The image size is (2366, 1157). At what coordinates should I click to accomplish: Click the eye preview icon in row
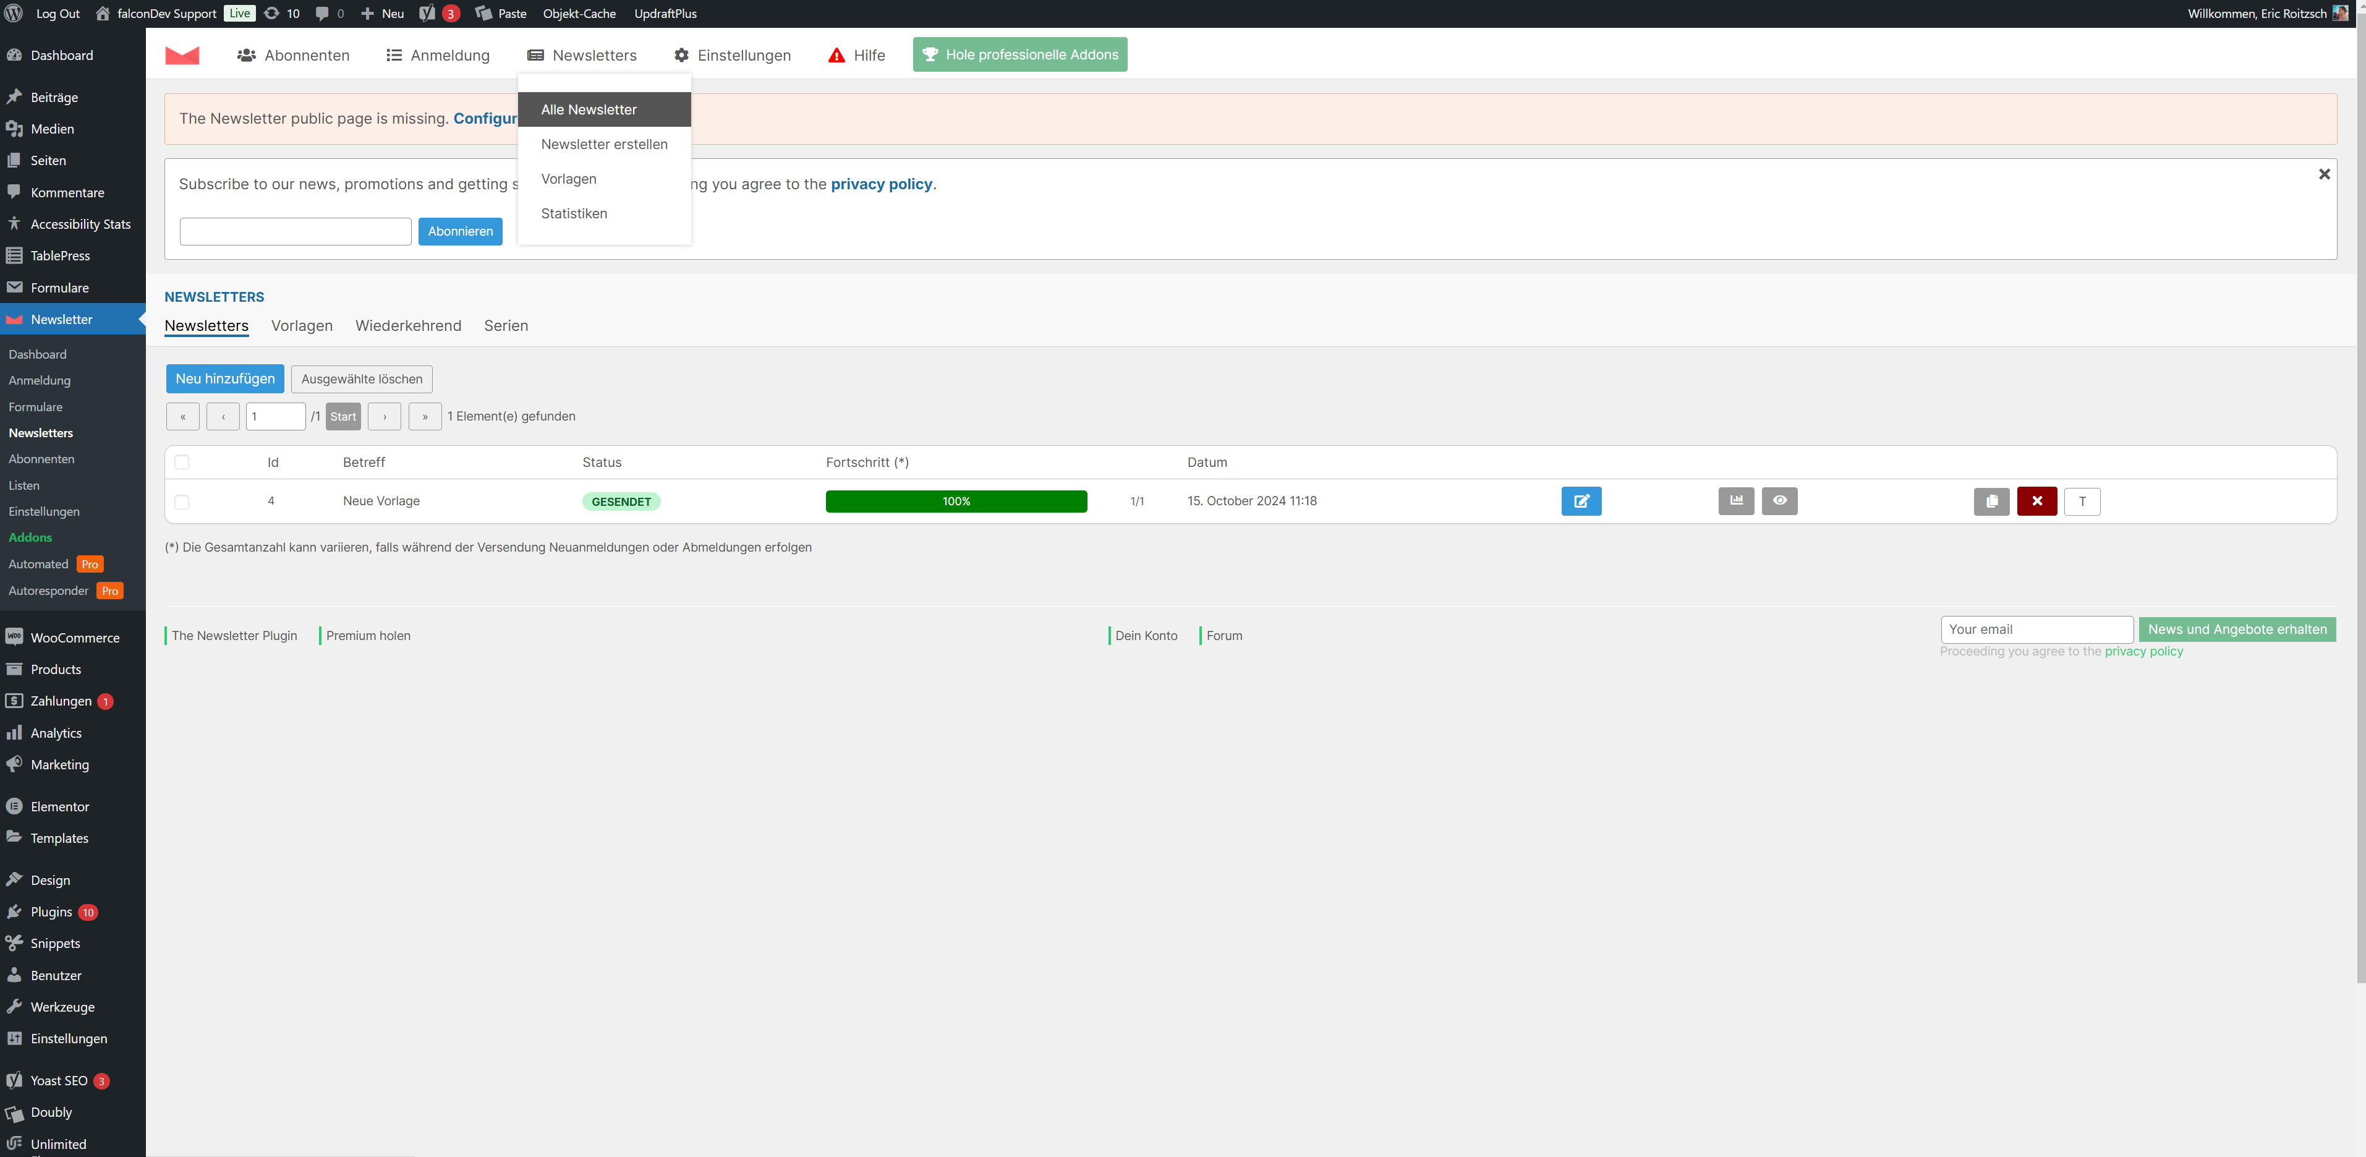(x=1779, y=501)
